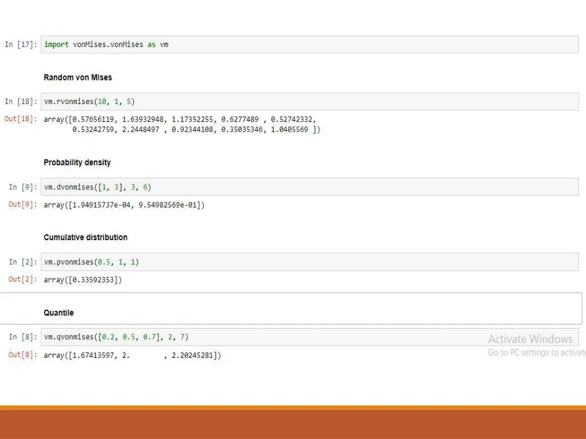Click output value 1.0405569
This screenshot has width=586, height=439.
tap(289, 130)
